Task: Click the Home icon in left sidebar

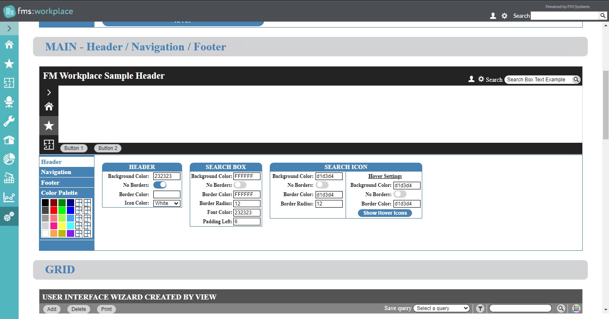Action: pyautogui.click(x=9, y=44)
